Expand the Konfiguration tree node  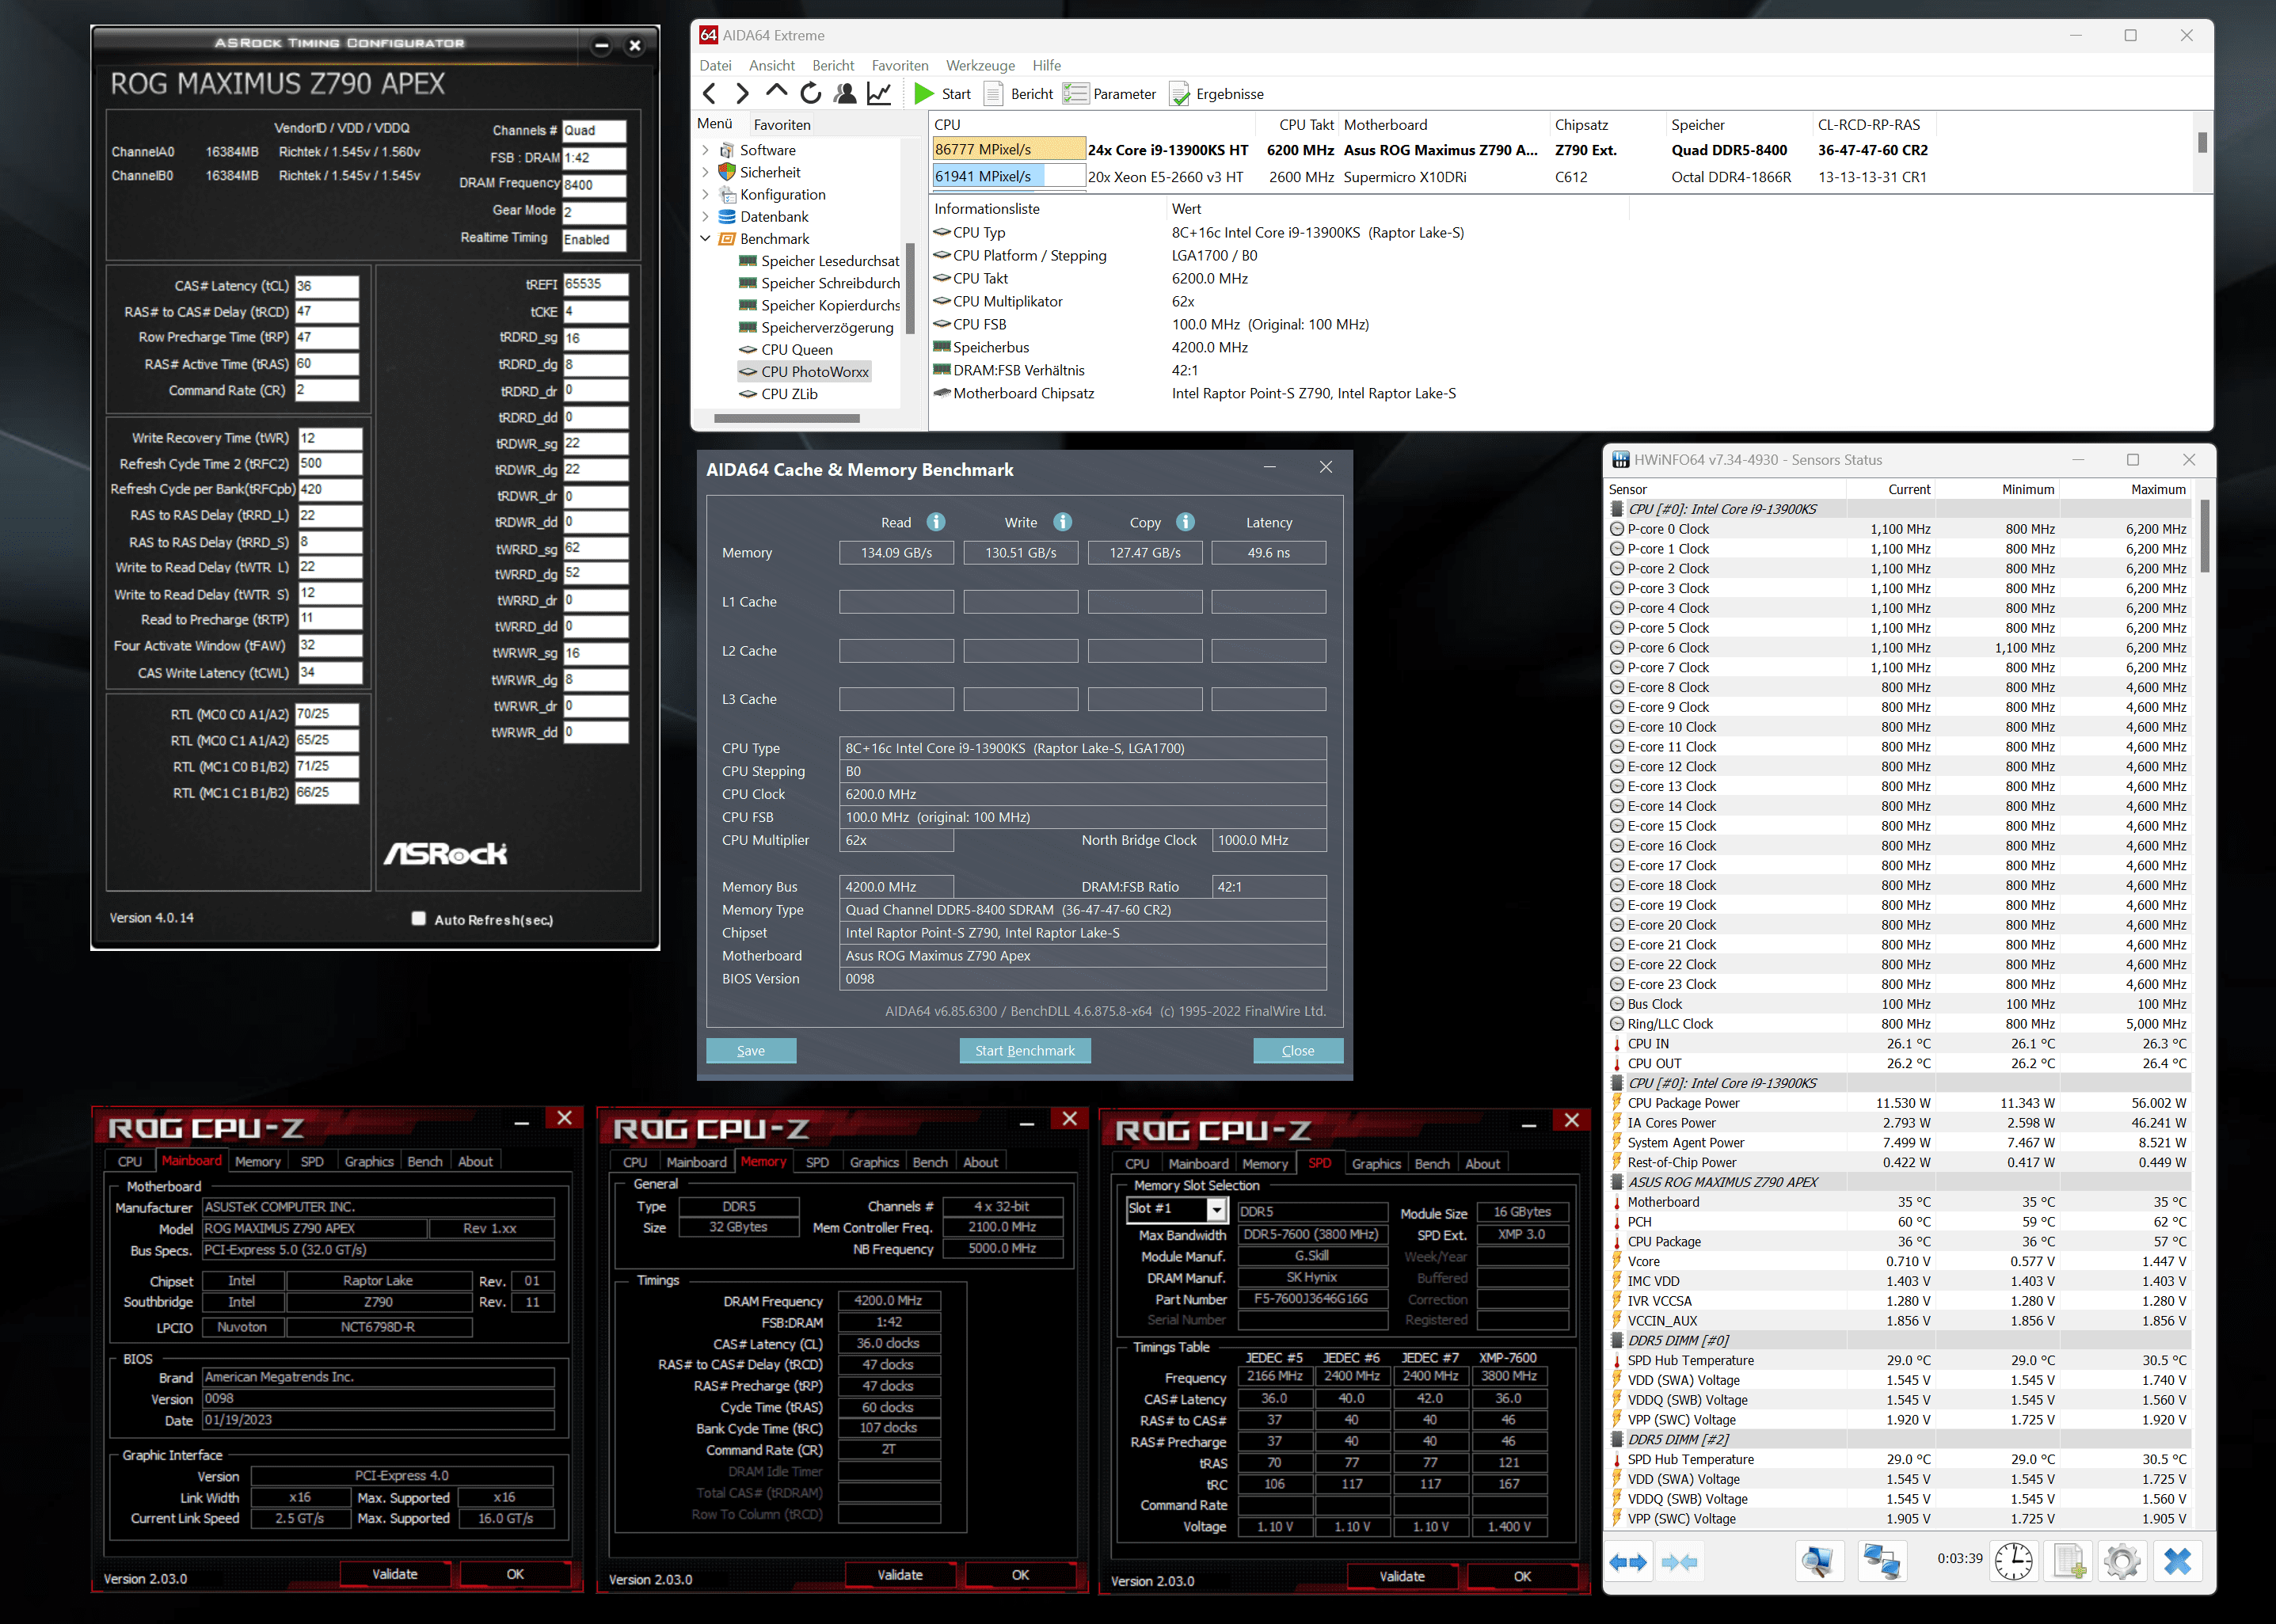(x=705, y=195)
